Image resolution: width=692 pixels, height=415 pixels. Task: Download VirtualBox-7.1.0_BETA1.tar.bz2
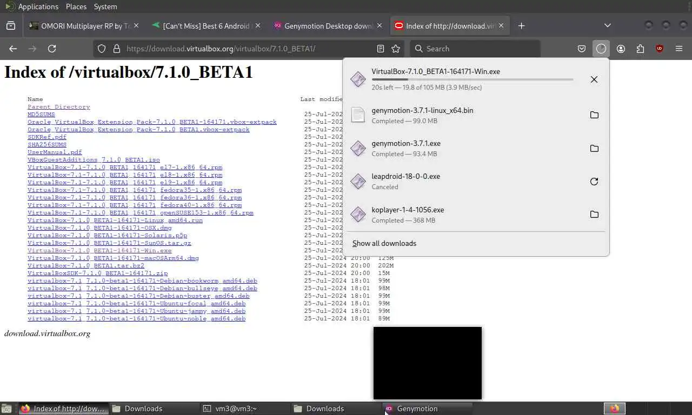[86, 266]
